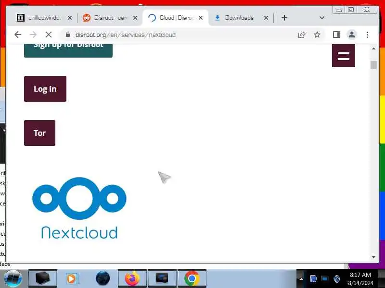
Task: Click the Nextcloud logo image
Action: tap(79, 208)
